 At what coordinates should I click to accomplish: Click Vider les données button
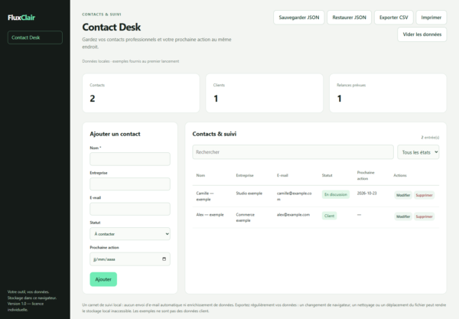point(422,34)
